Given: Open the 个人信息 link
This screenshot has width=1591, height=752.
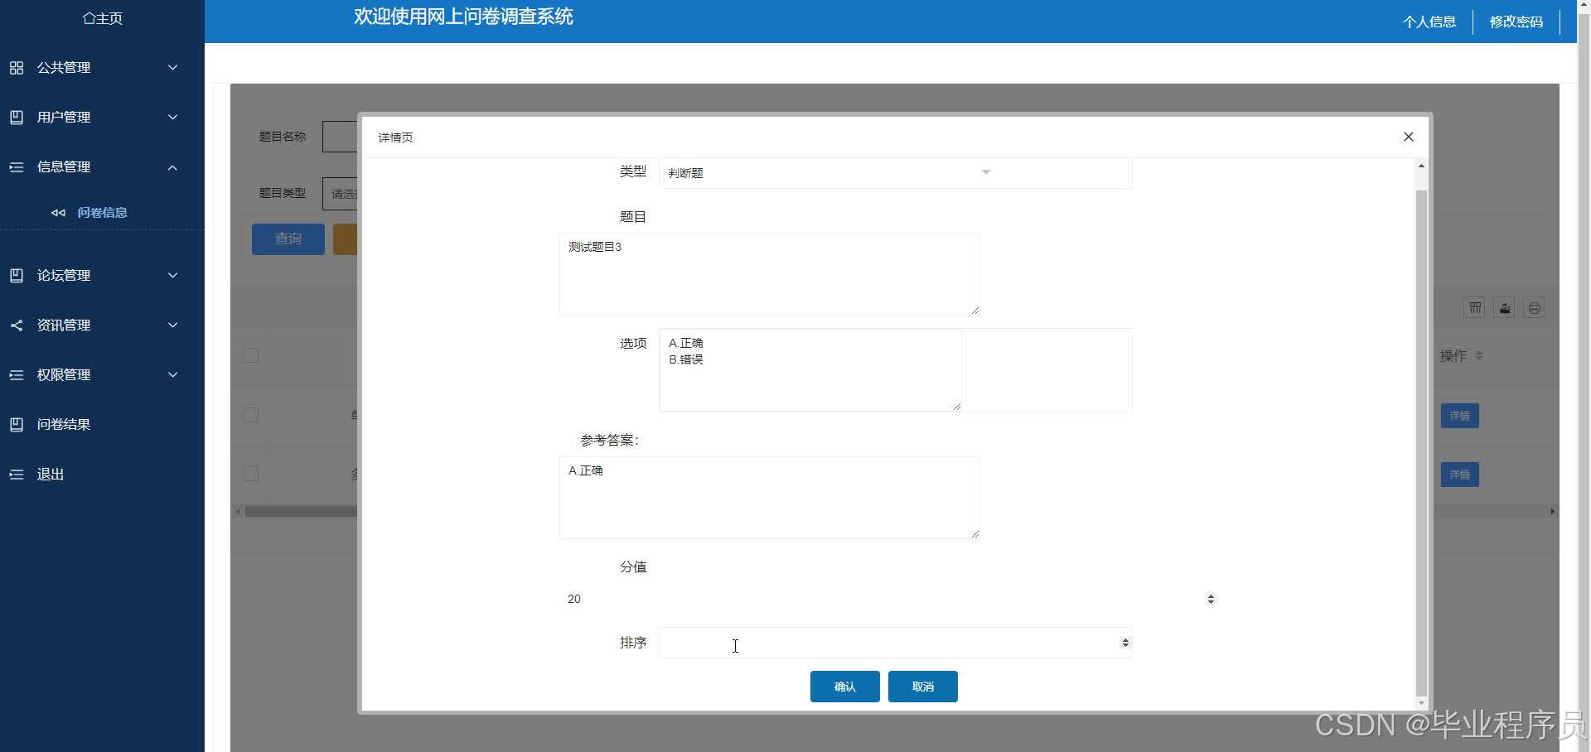Looking at the screenshot, I should 1429,22.
